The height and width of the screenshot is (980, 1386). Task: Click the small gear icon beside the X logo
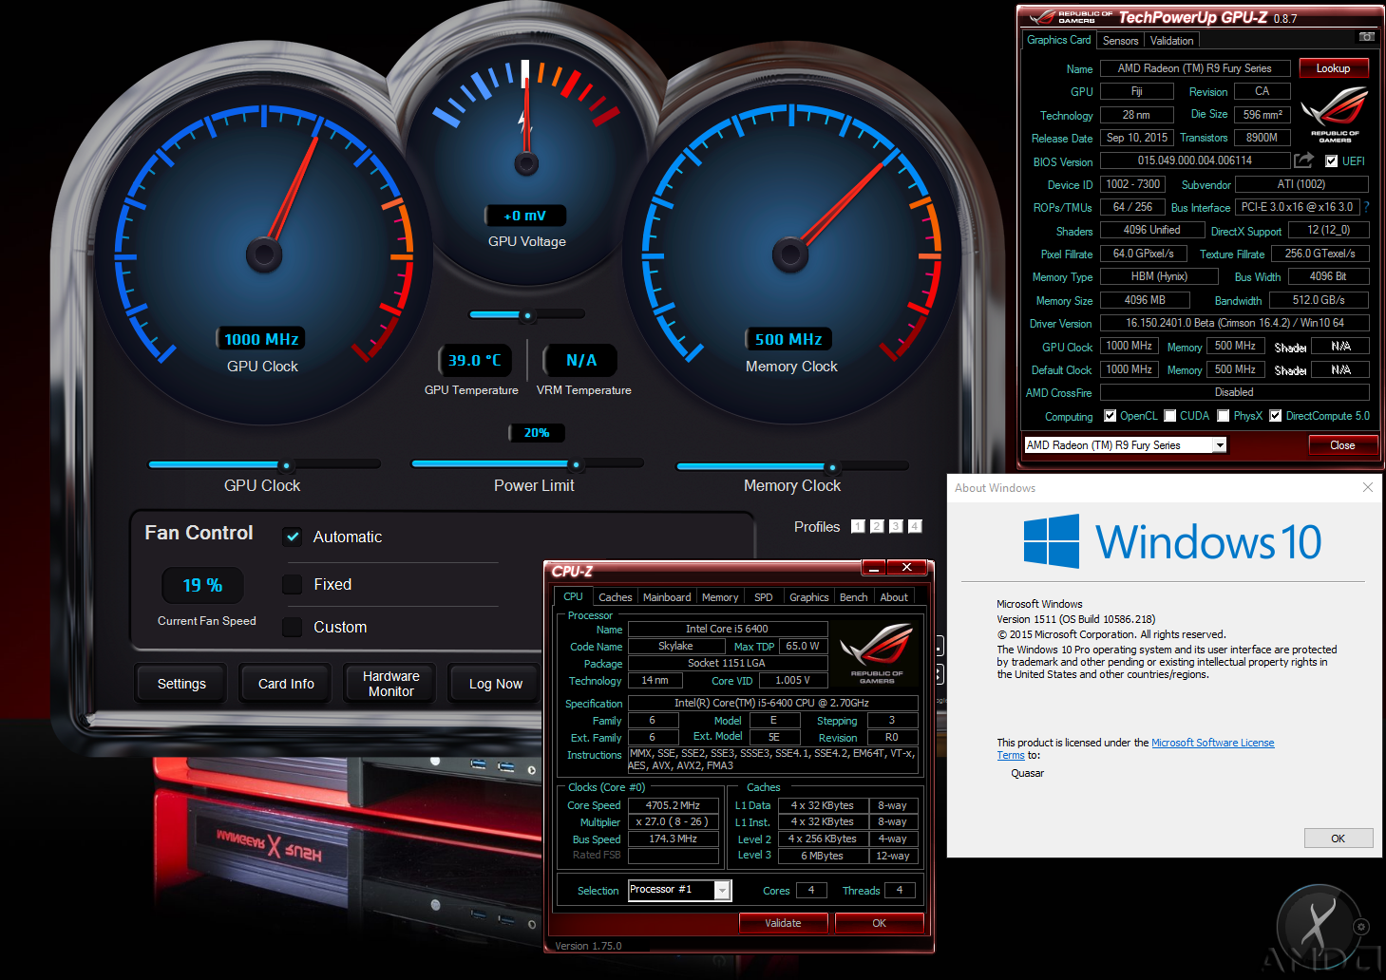click(x=1361, y=927)
